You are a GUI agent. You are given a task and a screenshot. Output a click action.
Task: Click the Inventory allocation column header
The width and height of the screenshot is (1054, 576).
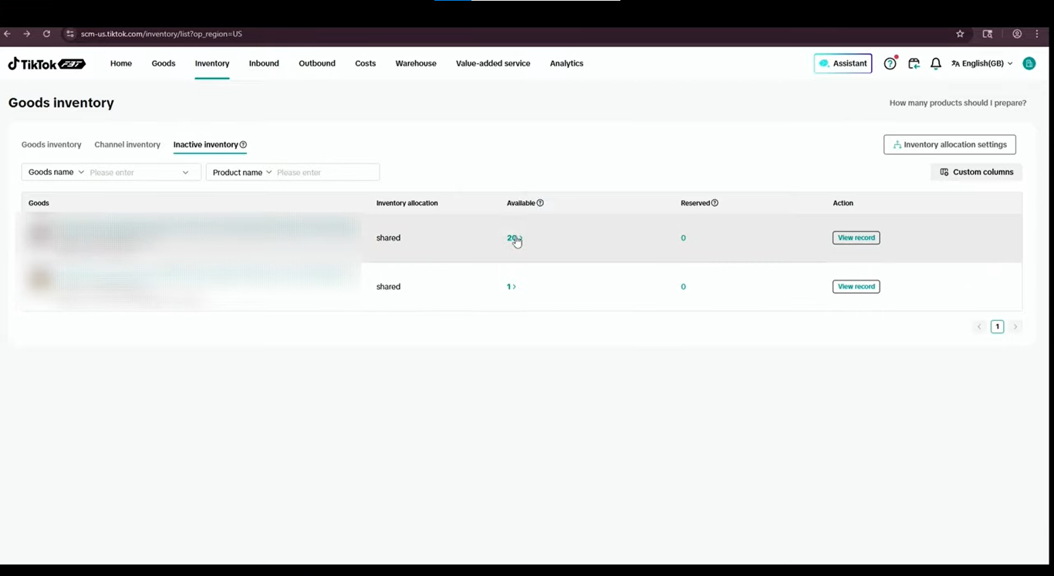click(407, 204)
